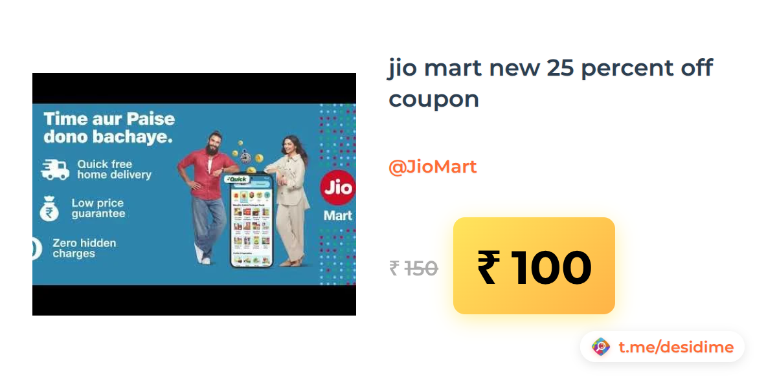
Task: Click the Zero hidden charges text
Action: [84, 248]
